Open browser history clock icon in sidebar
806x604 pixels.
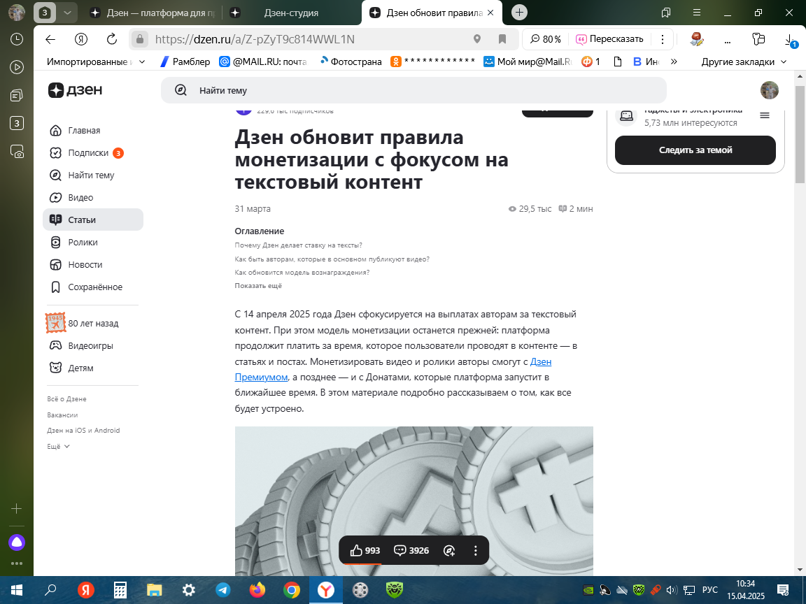(x=17, y=39)
